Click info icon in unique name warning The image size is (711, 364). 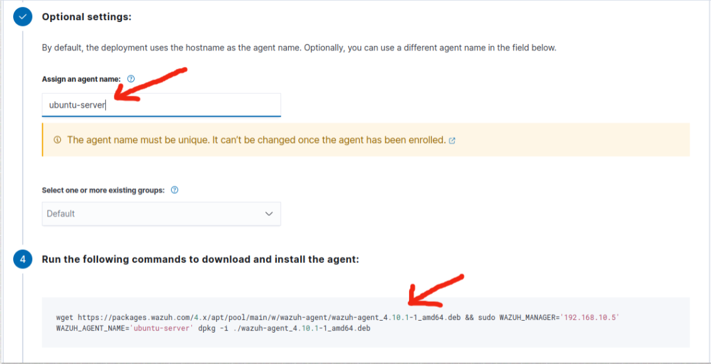click(x=57, y=140)
